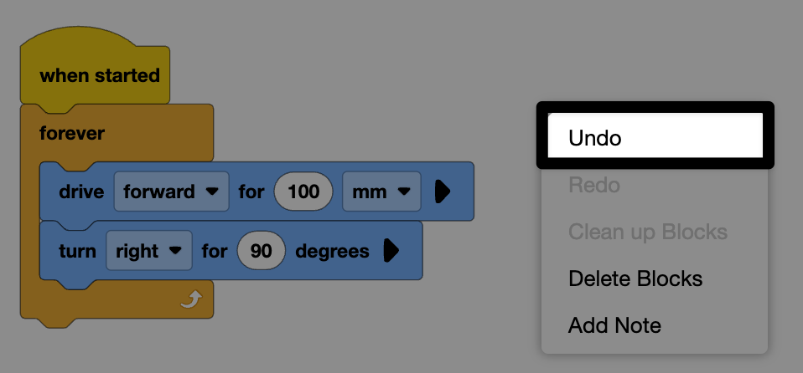Click the word for on the turn block
This screenshot has width=803, height=373.
click(215, 251)
